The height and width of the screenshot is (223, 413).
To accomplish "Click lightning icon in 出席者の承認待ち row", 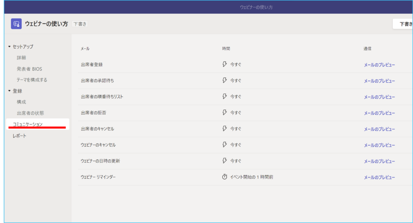I will coord(225,81).
